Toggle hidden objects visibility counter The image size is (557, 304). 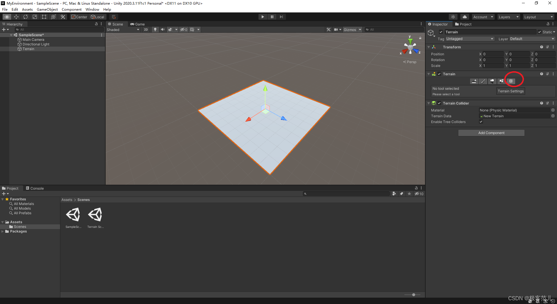coord(184,30)
